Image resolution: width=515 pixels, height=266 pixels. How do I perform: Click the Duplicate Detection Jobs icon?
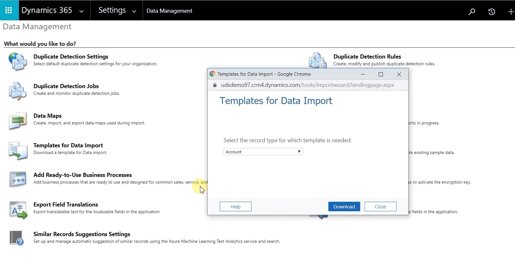click(x=18, y=91)
